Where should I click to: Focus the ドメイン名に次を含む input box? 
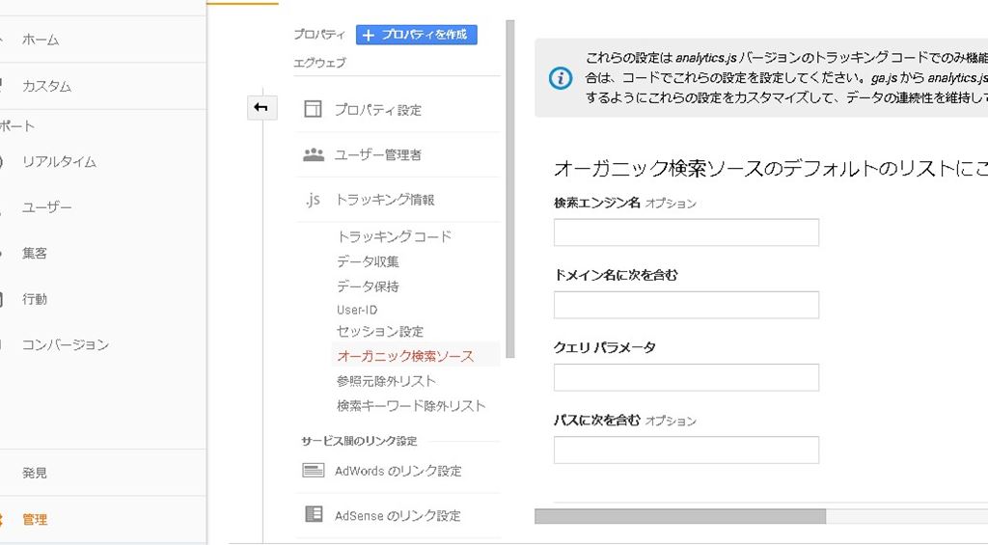pyautogui.click(x=686, y=305)
